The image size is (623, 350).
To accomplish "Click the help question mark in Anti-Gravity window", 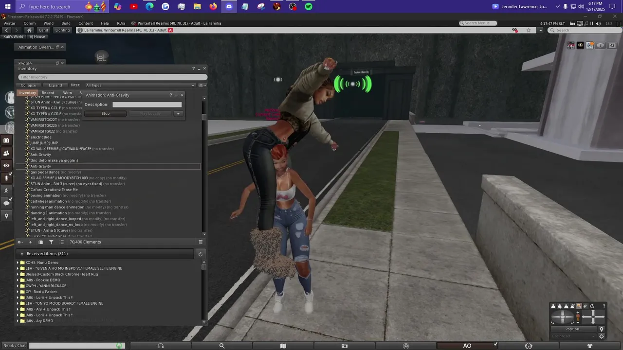I will (170, 95).
